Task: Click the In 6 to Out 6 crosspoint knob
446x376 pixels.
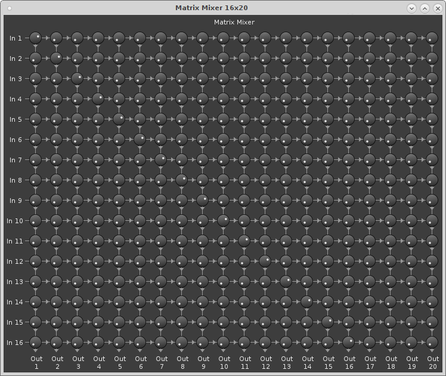Action: [x=140, y=140]
